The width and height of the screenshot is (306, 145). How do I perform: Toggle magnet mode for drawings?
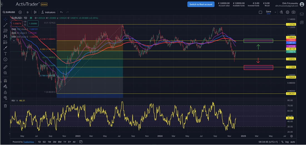point(5,81)
